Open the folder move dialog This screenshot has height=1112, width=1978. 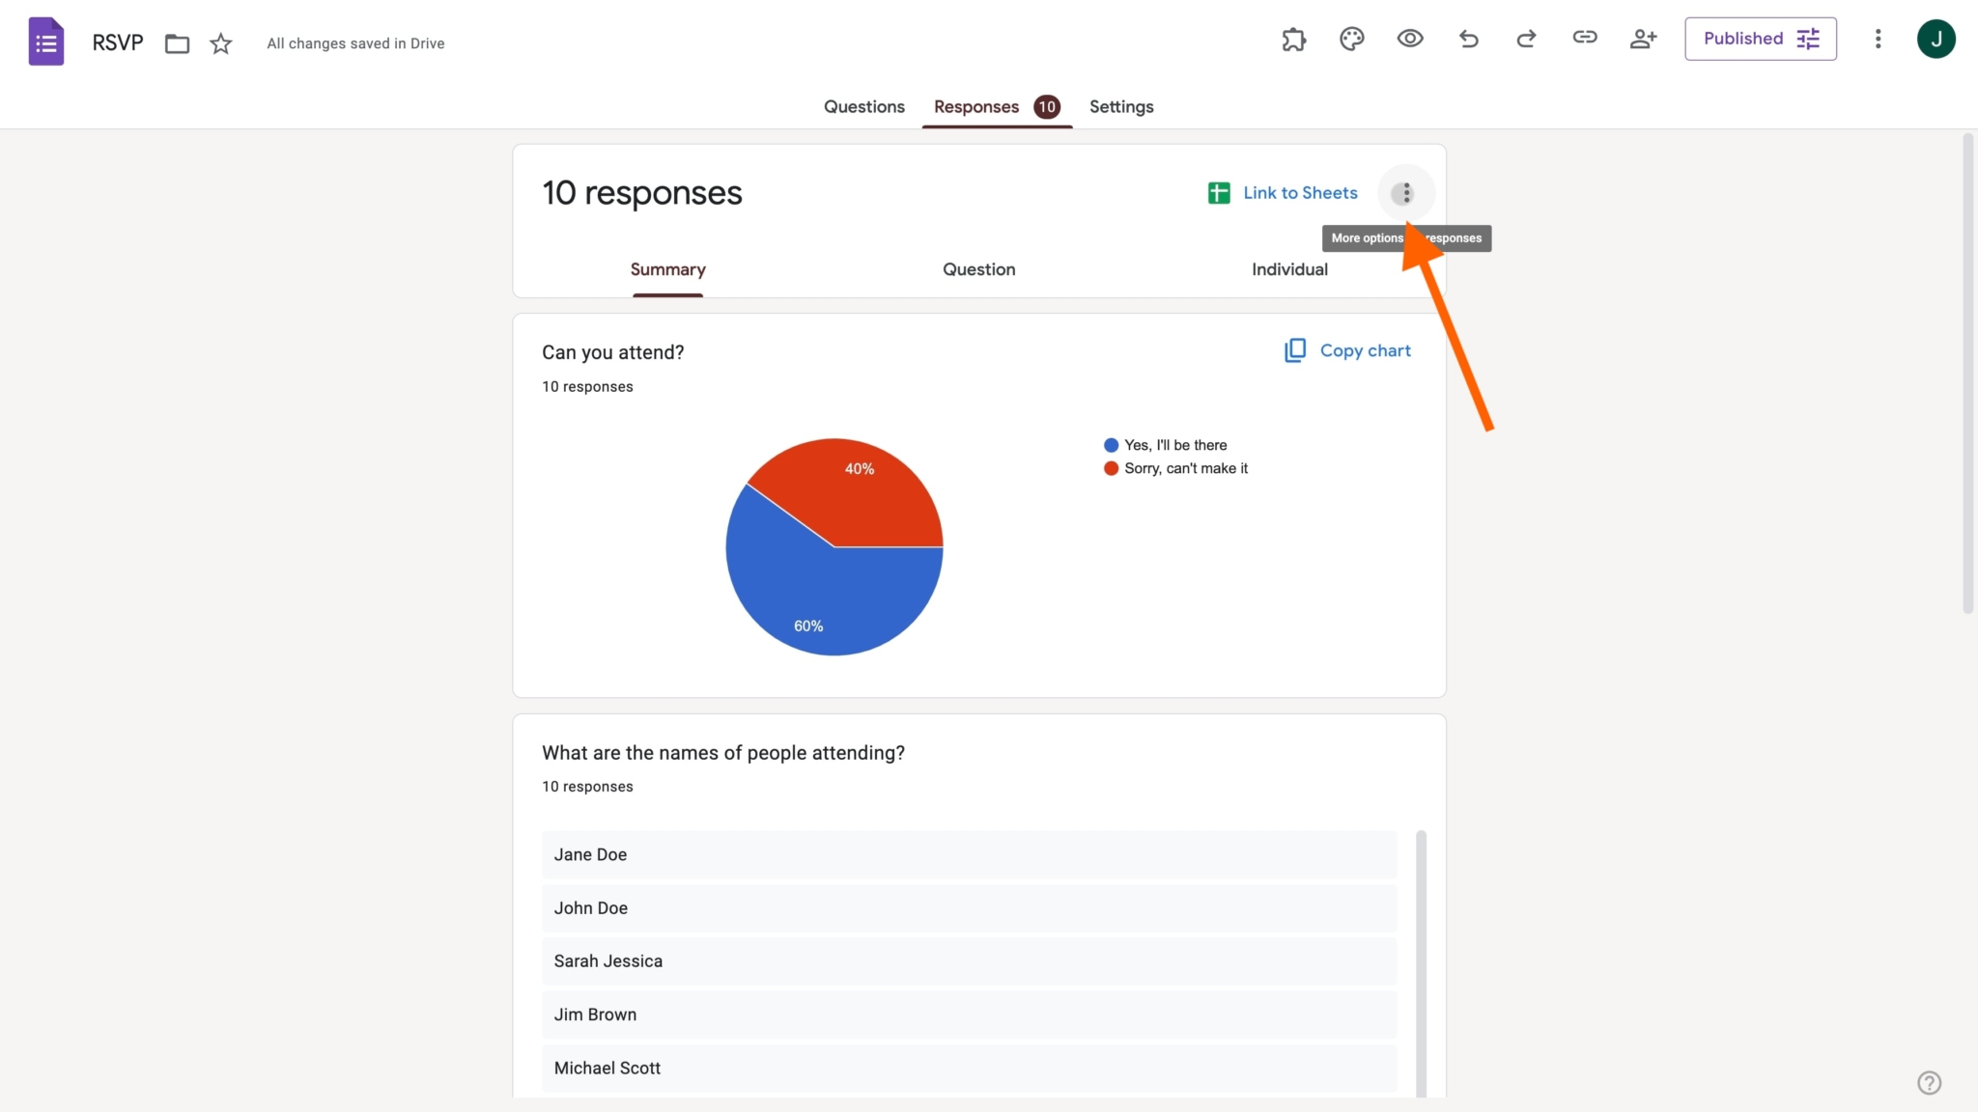point(176,43)
